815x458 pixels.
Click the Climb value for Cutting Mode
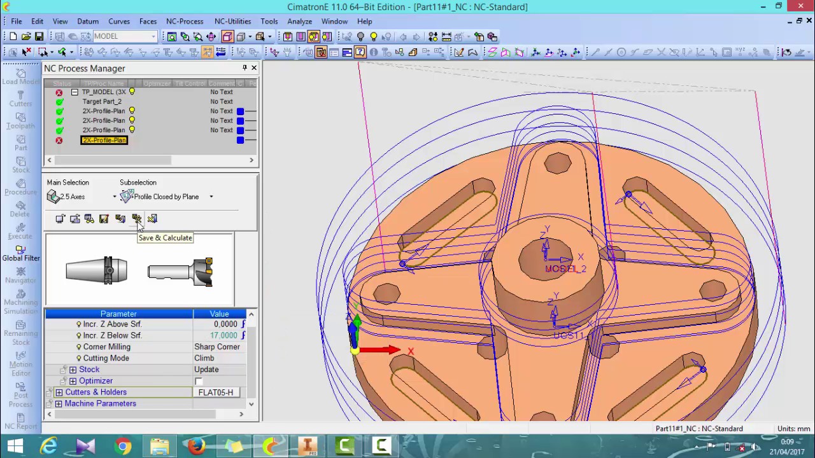pyautogui.click(x=204, y=358)
